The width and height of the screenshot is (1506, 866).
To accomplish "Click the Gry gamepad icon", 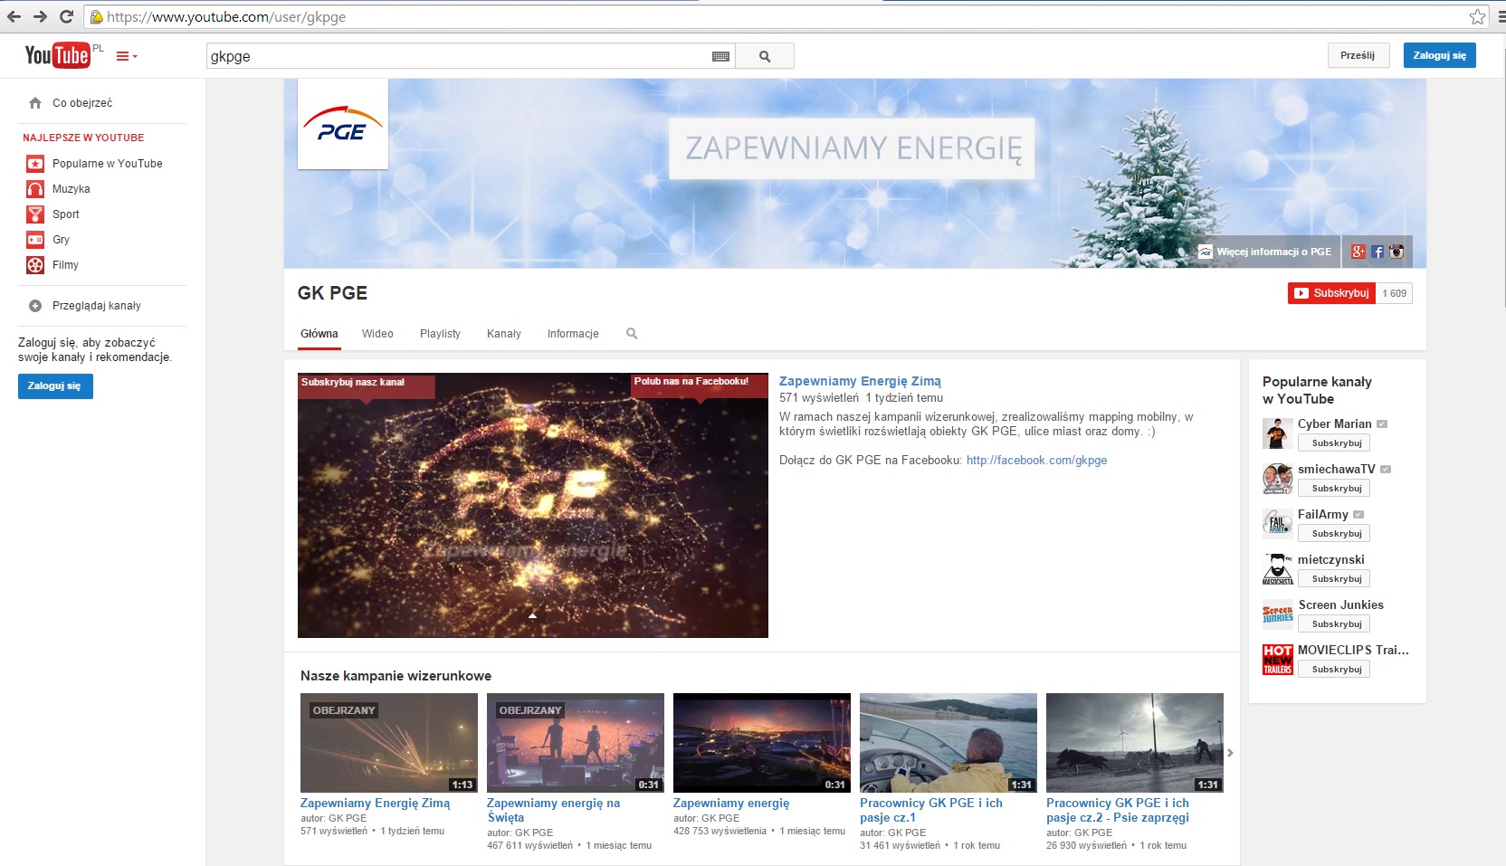I will [x=35, y=240].
